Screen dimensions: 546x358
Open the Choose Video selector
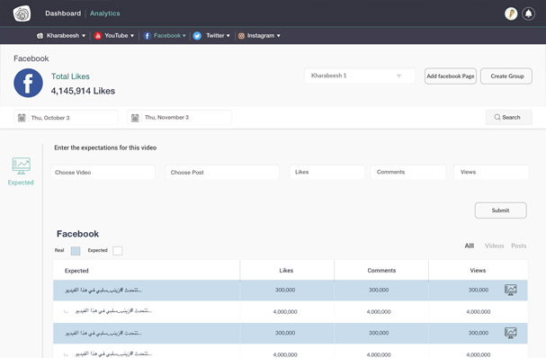[x=103, y=173]
